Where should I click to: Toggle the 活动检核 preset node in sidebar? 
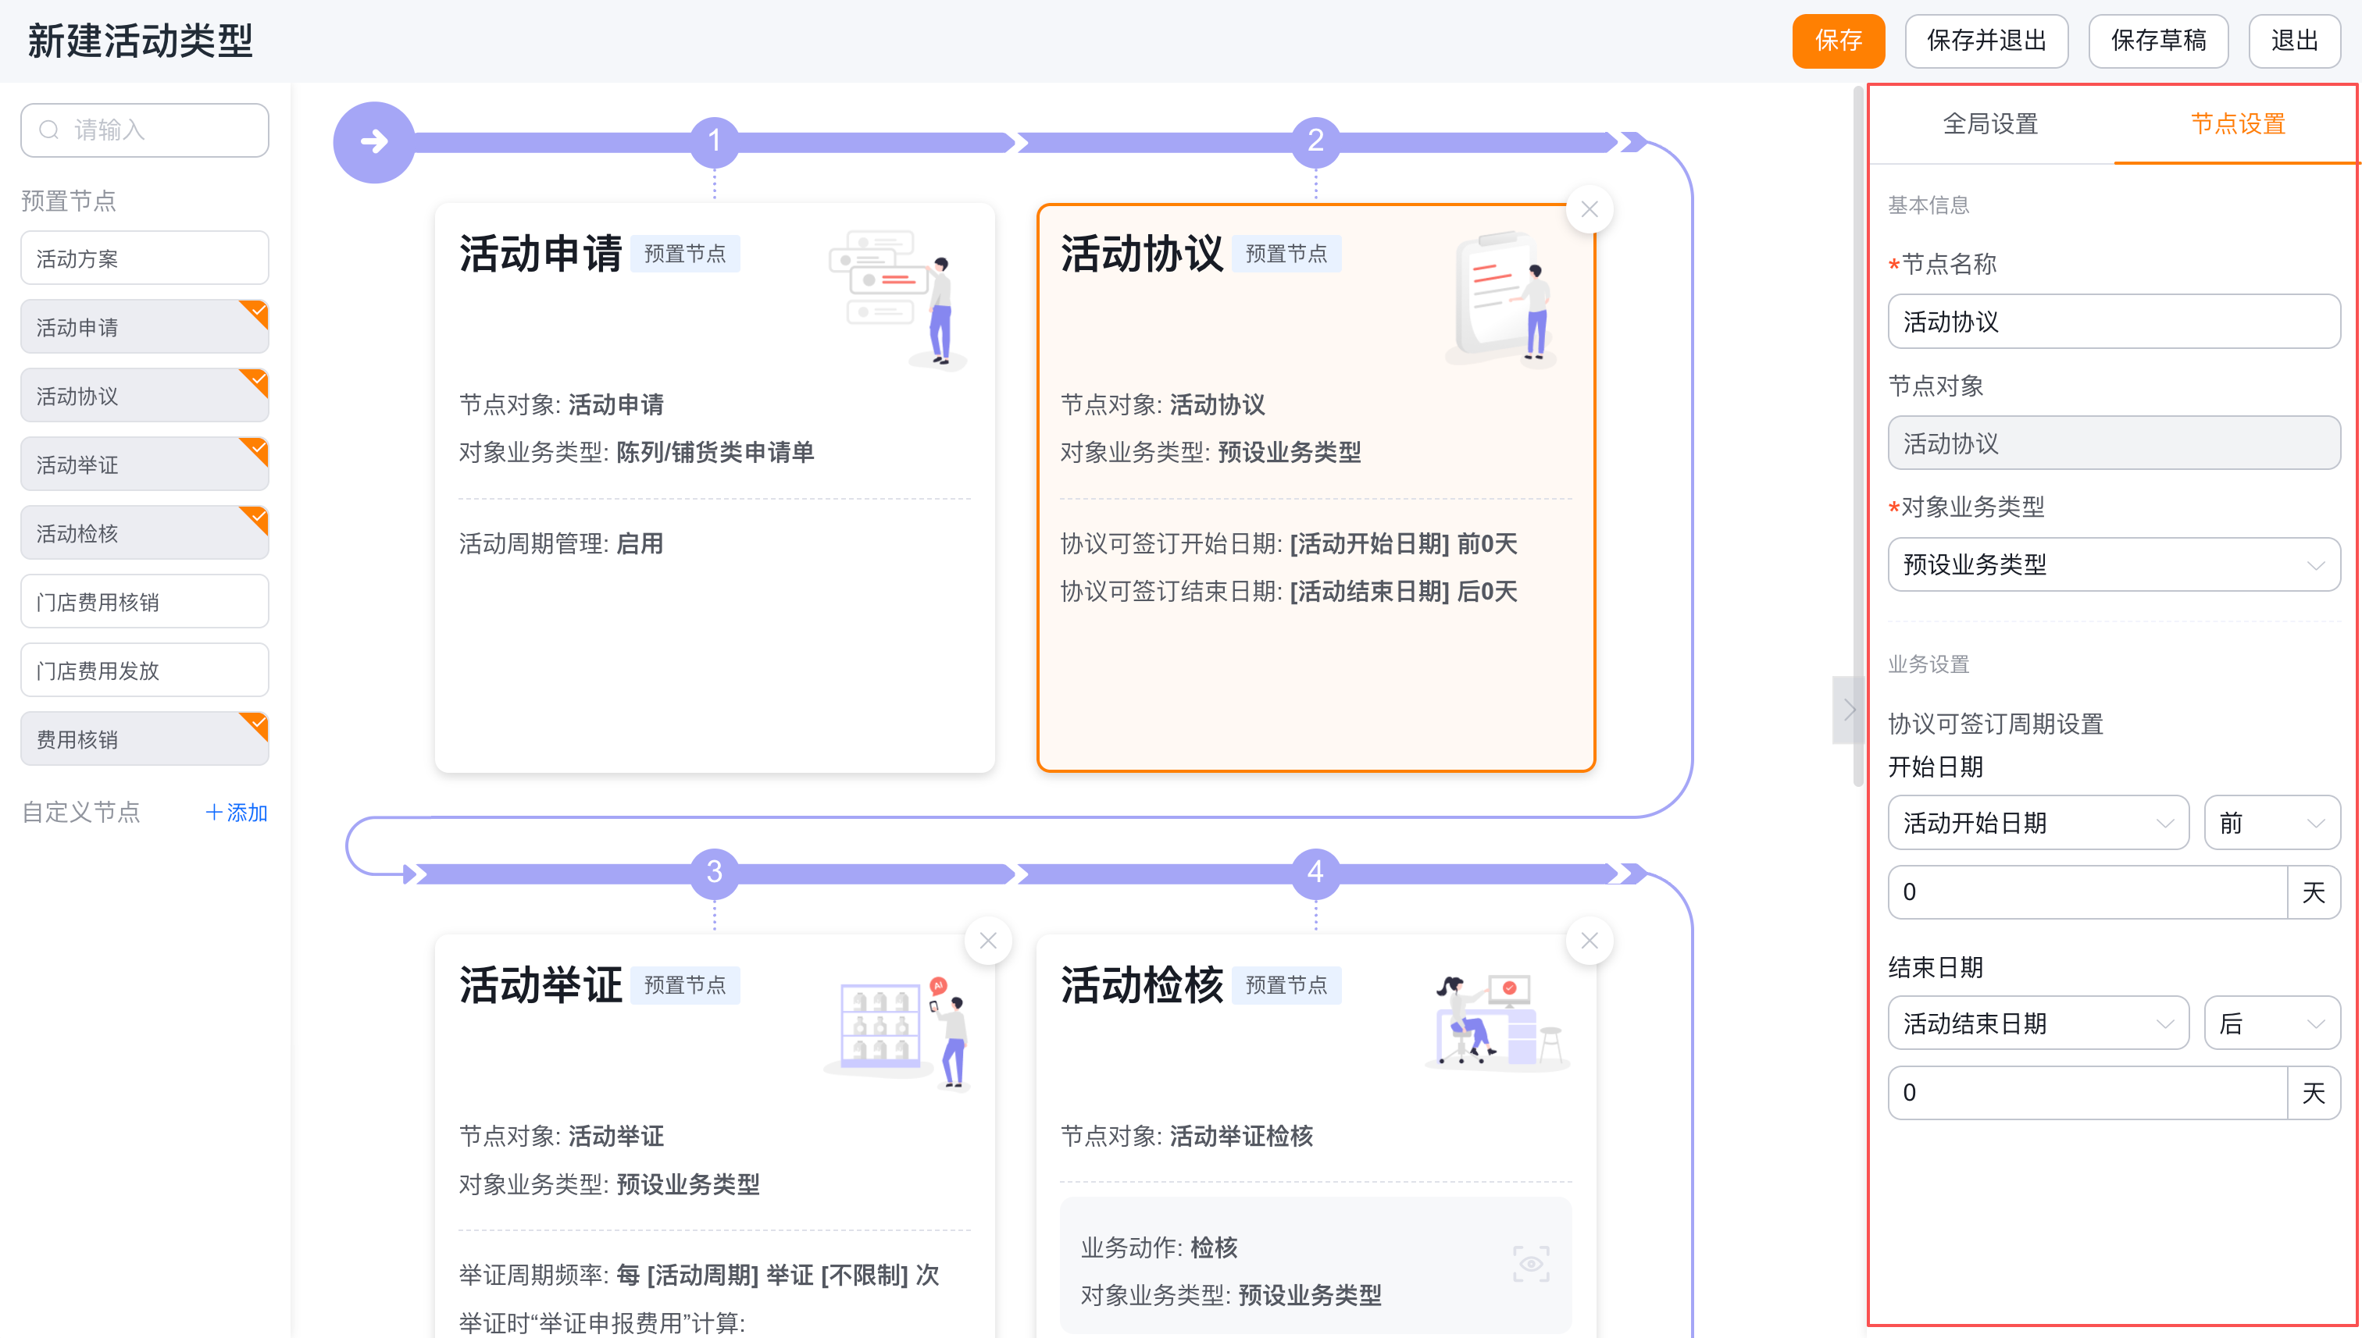(x=145, y=533)
